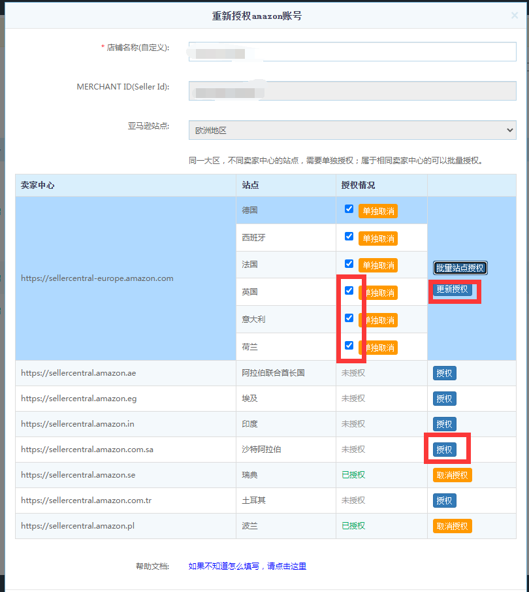Screen dimensions: 529x592
Task: Open the 如果不知道怎么填写 help link
Action: tap(247, 567)
